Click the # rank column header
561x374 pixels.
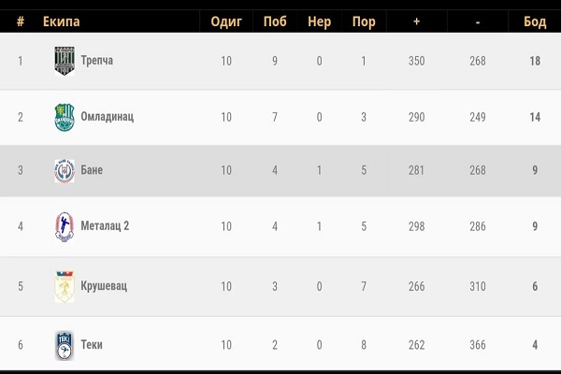click(x=20, y=22)
